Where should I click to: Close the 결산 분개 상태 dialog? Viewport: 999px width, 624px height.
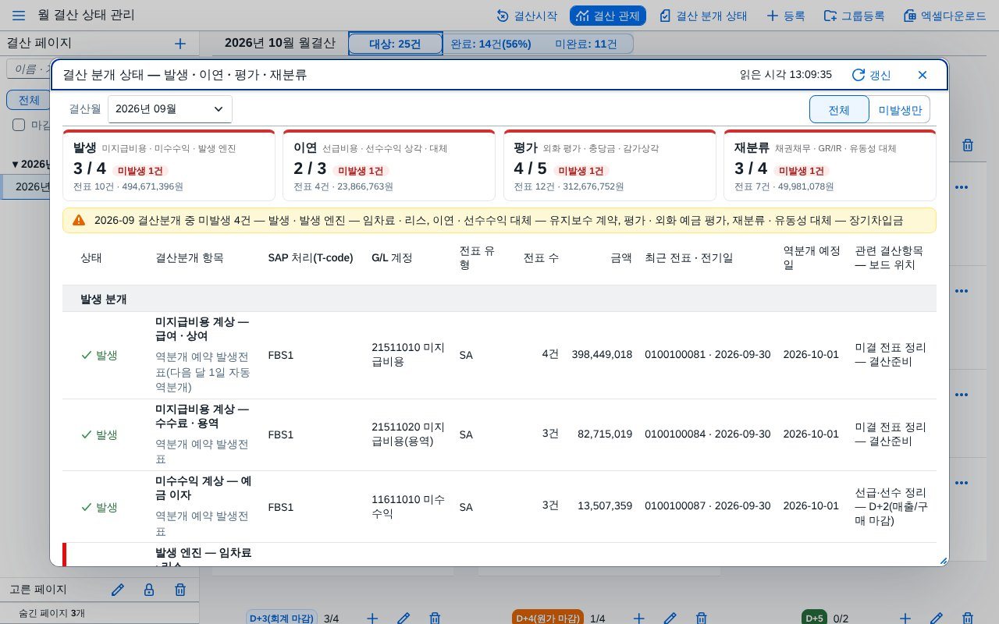click(923, 75)
